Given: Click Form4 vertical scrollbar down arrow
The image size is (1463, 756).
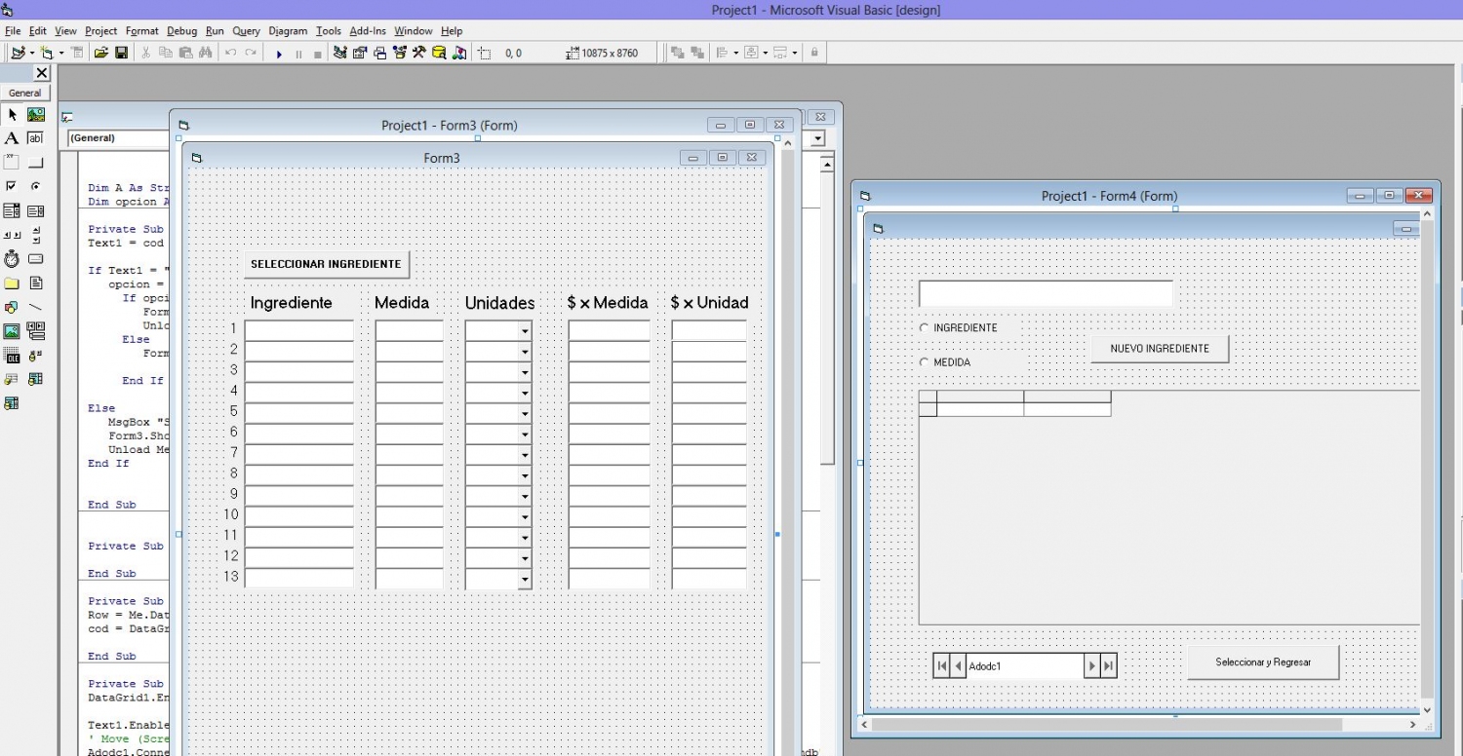Looking at the screenshot, I should 1429,710.
